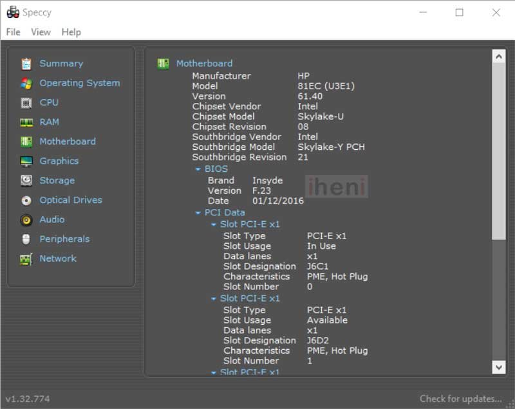Close the Speccy window
This screenshot has height=409, width=515.
pos(496,12)
